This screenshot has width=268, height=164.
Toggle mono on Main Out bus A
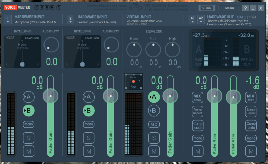pyautogui.click(x=198, y=138)
